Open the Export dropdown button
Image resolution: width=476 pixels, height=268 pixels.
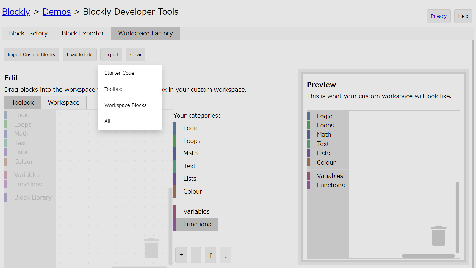pos(111,54)
